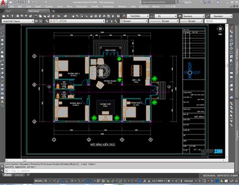Switch to the Layout1 tab
This screenshot has width=239, height=185.
coord(19,175)
